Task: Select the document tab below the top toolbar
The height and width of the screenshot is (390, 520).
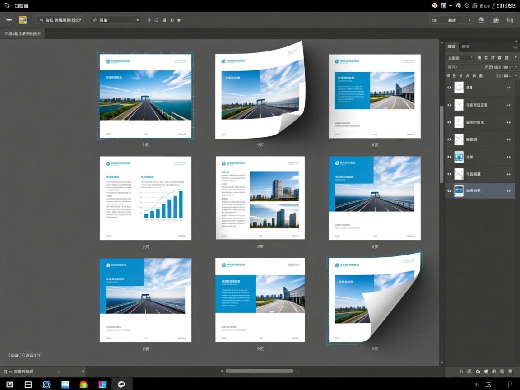Action: [x=23, y=34]
